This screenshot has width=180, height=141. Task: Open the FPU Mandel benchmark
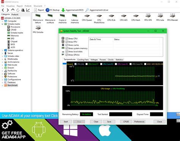point(172,17)
